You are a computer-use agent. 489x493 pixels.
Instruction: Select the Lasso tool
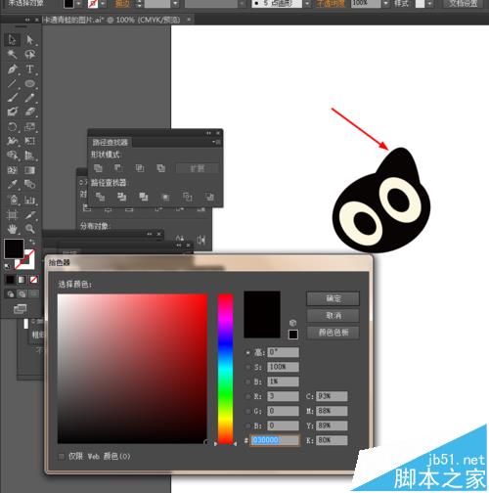[x=29, y=54]
